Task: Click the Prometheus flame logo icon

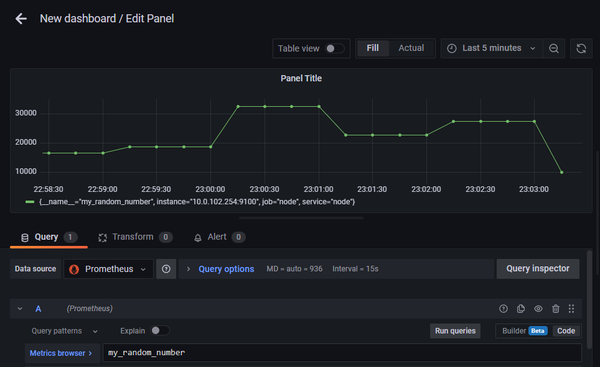Action: (x=74, y=270)
